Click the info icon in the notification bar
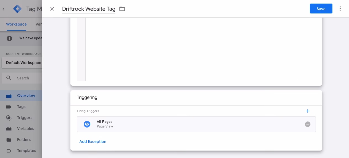This screenshot has width=349, height=158. 9,38
